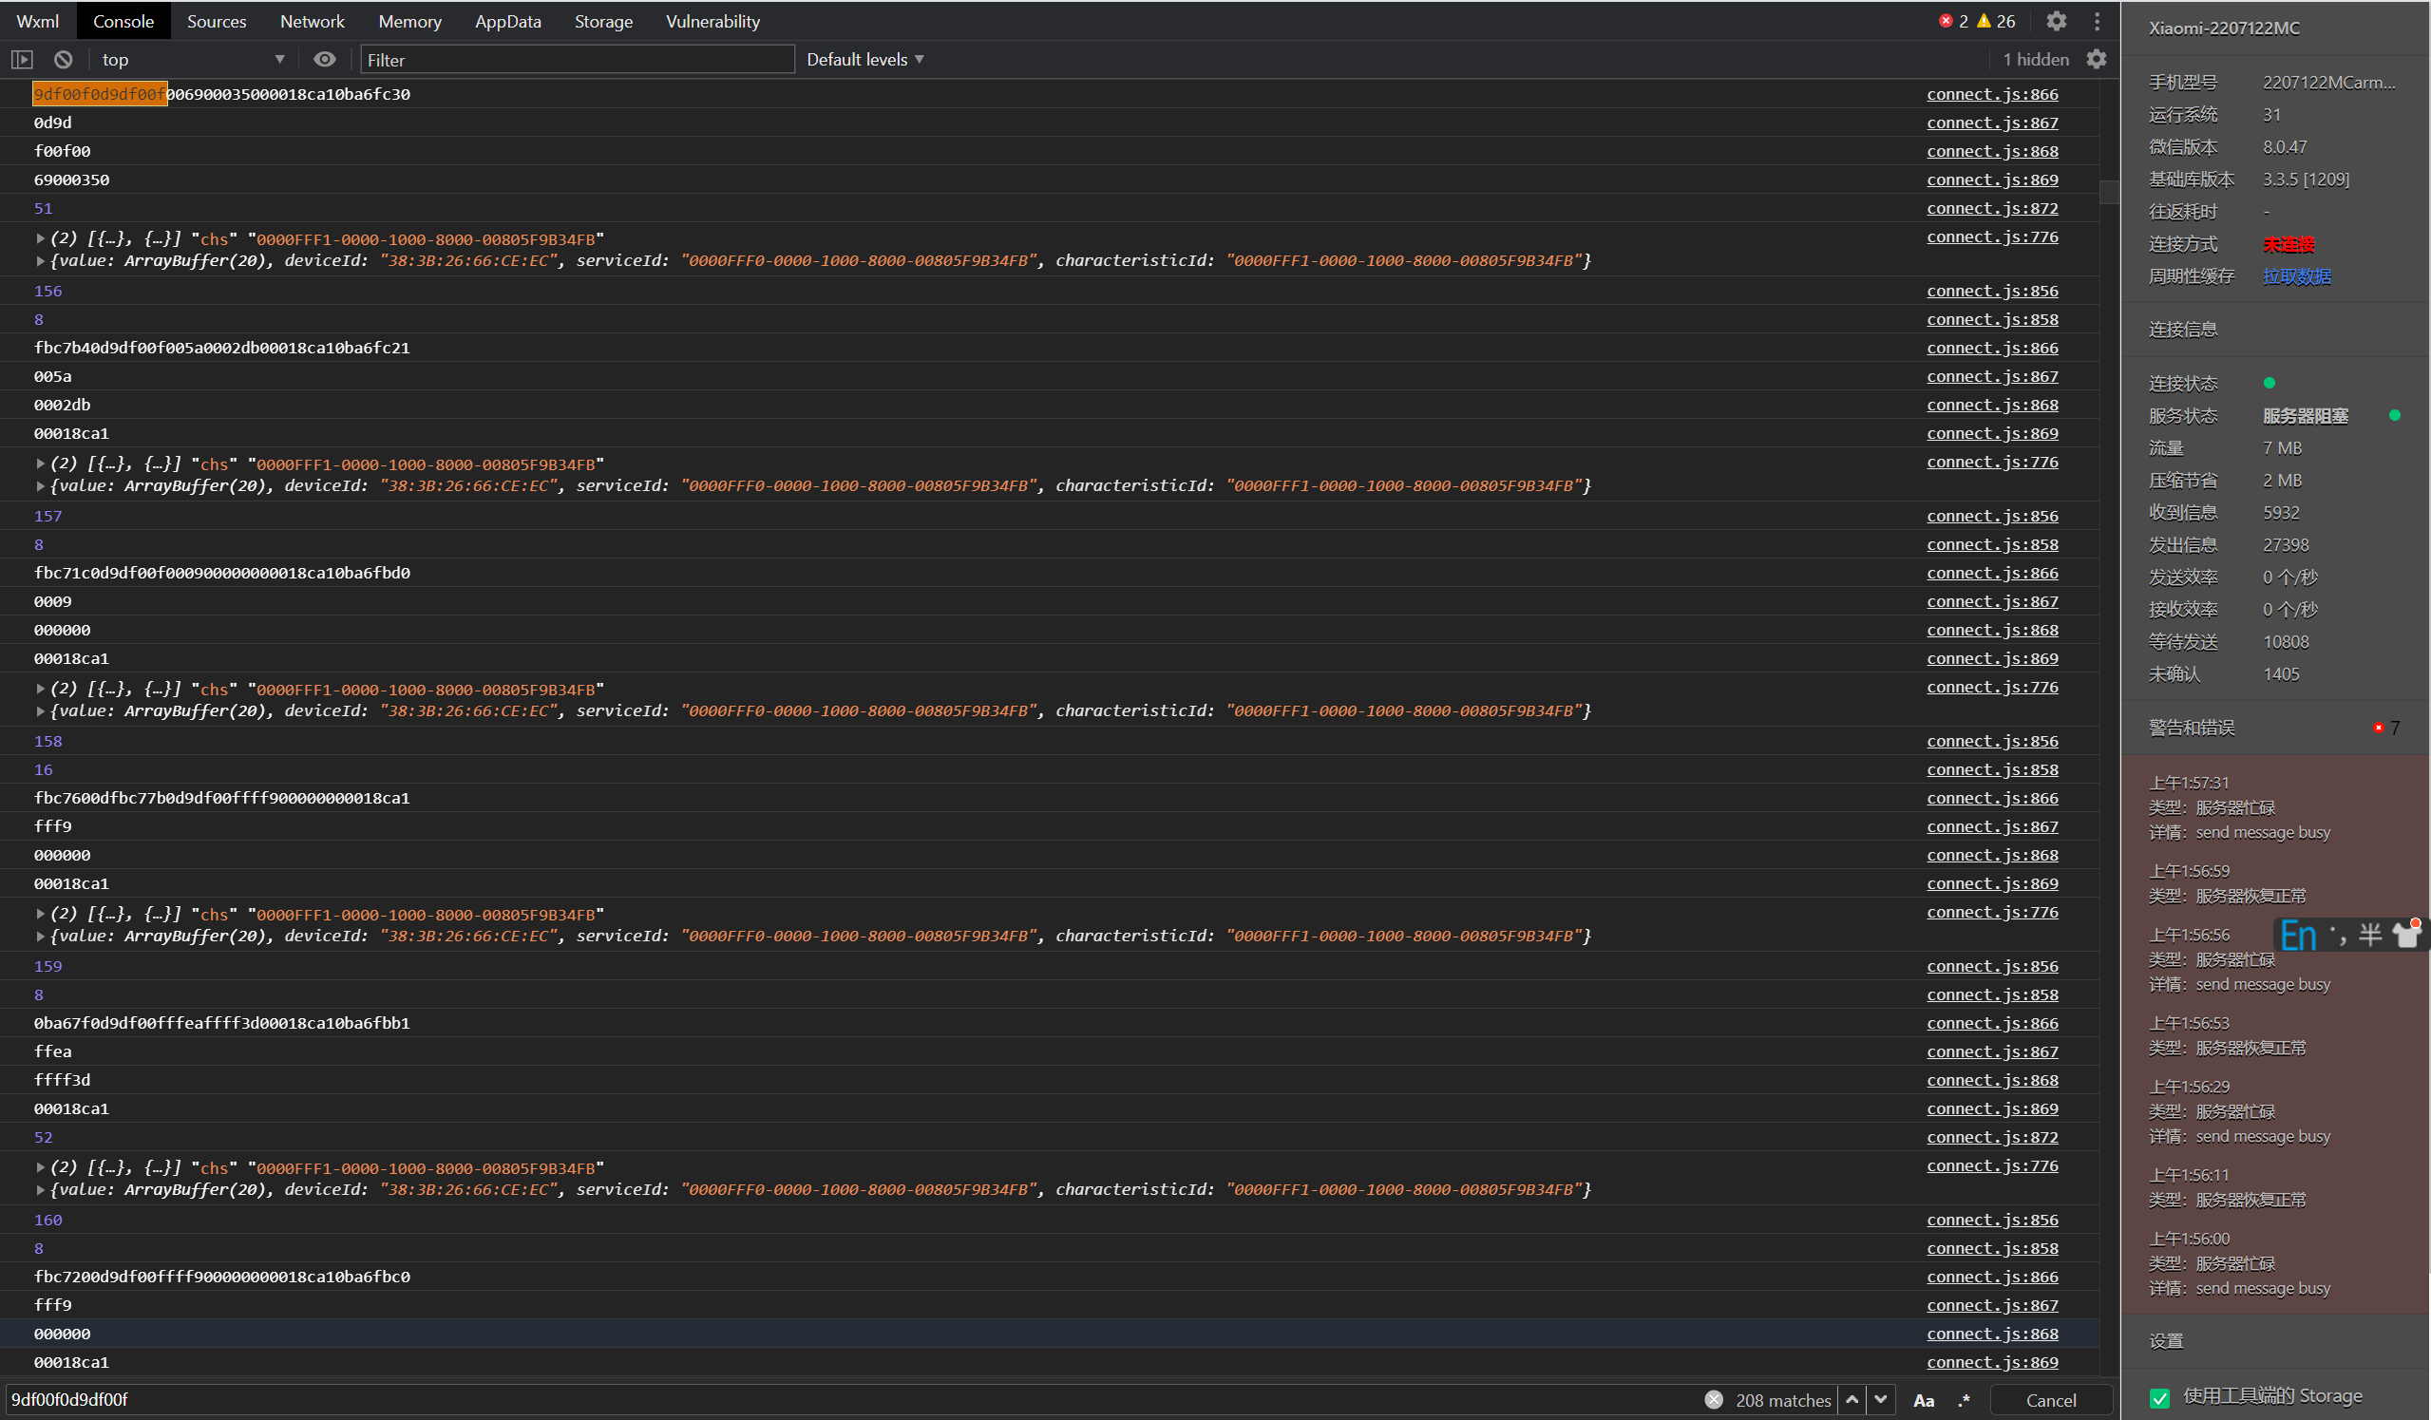
Task: Expand the value ArrayBuffer object above 157
Action: pyautogui.click(x=41, y=486)
